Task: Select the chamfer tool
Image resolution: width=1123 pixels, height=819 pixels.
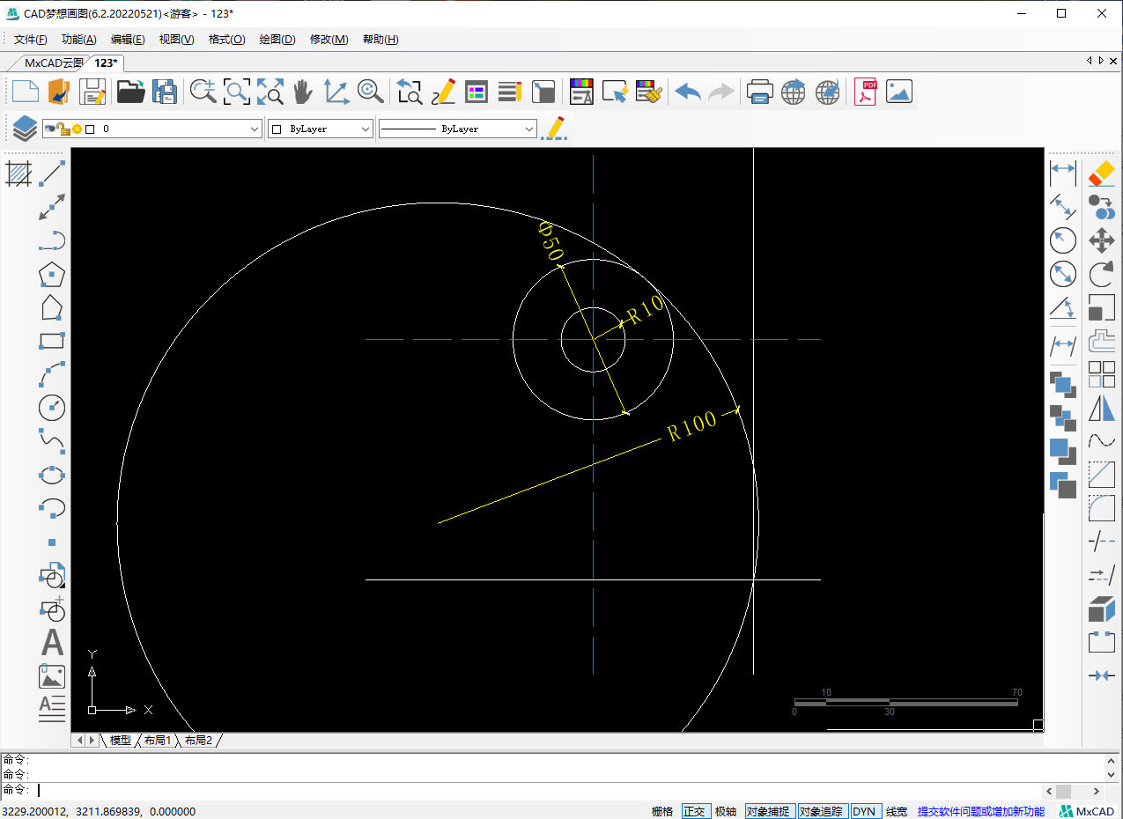Action: pyautogui.click(x=1102, y=475)
